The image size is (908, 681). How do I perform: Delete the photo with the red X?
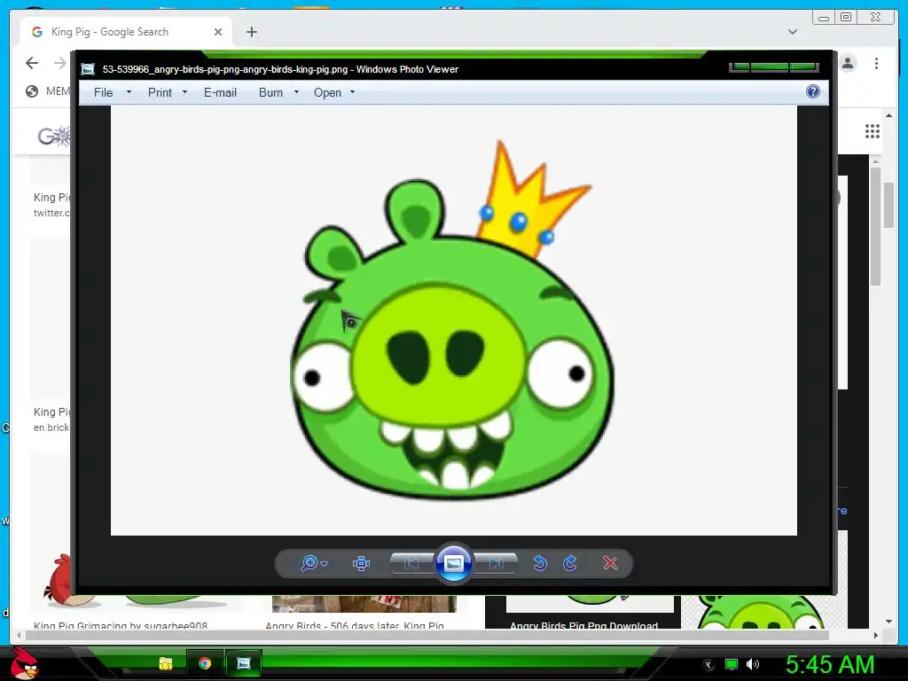pyautogui.click(x=610, y=563)
